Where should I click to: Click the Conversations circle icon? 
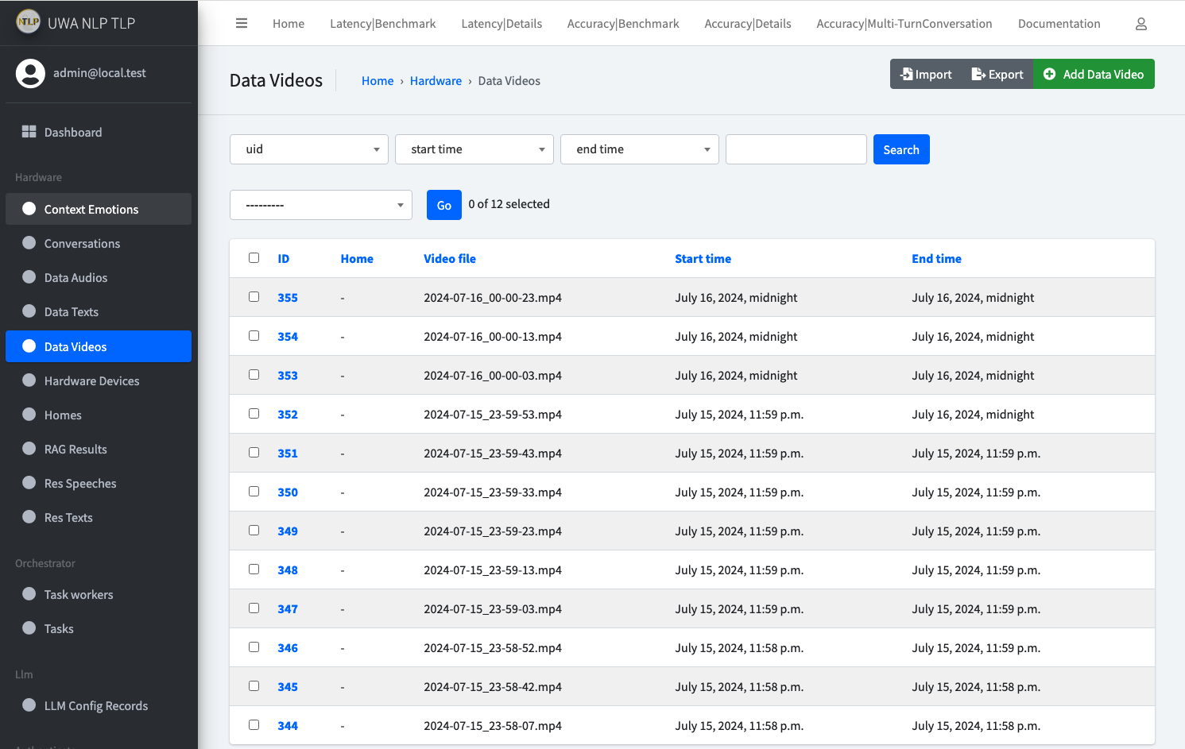(29, 243)
